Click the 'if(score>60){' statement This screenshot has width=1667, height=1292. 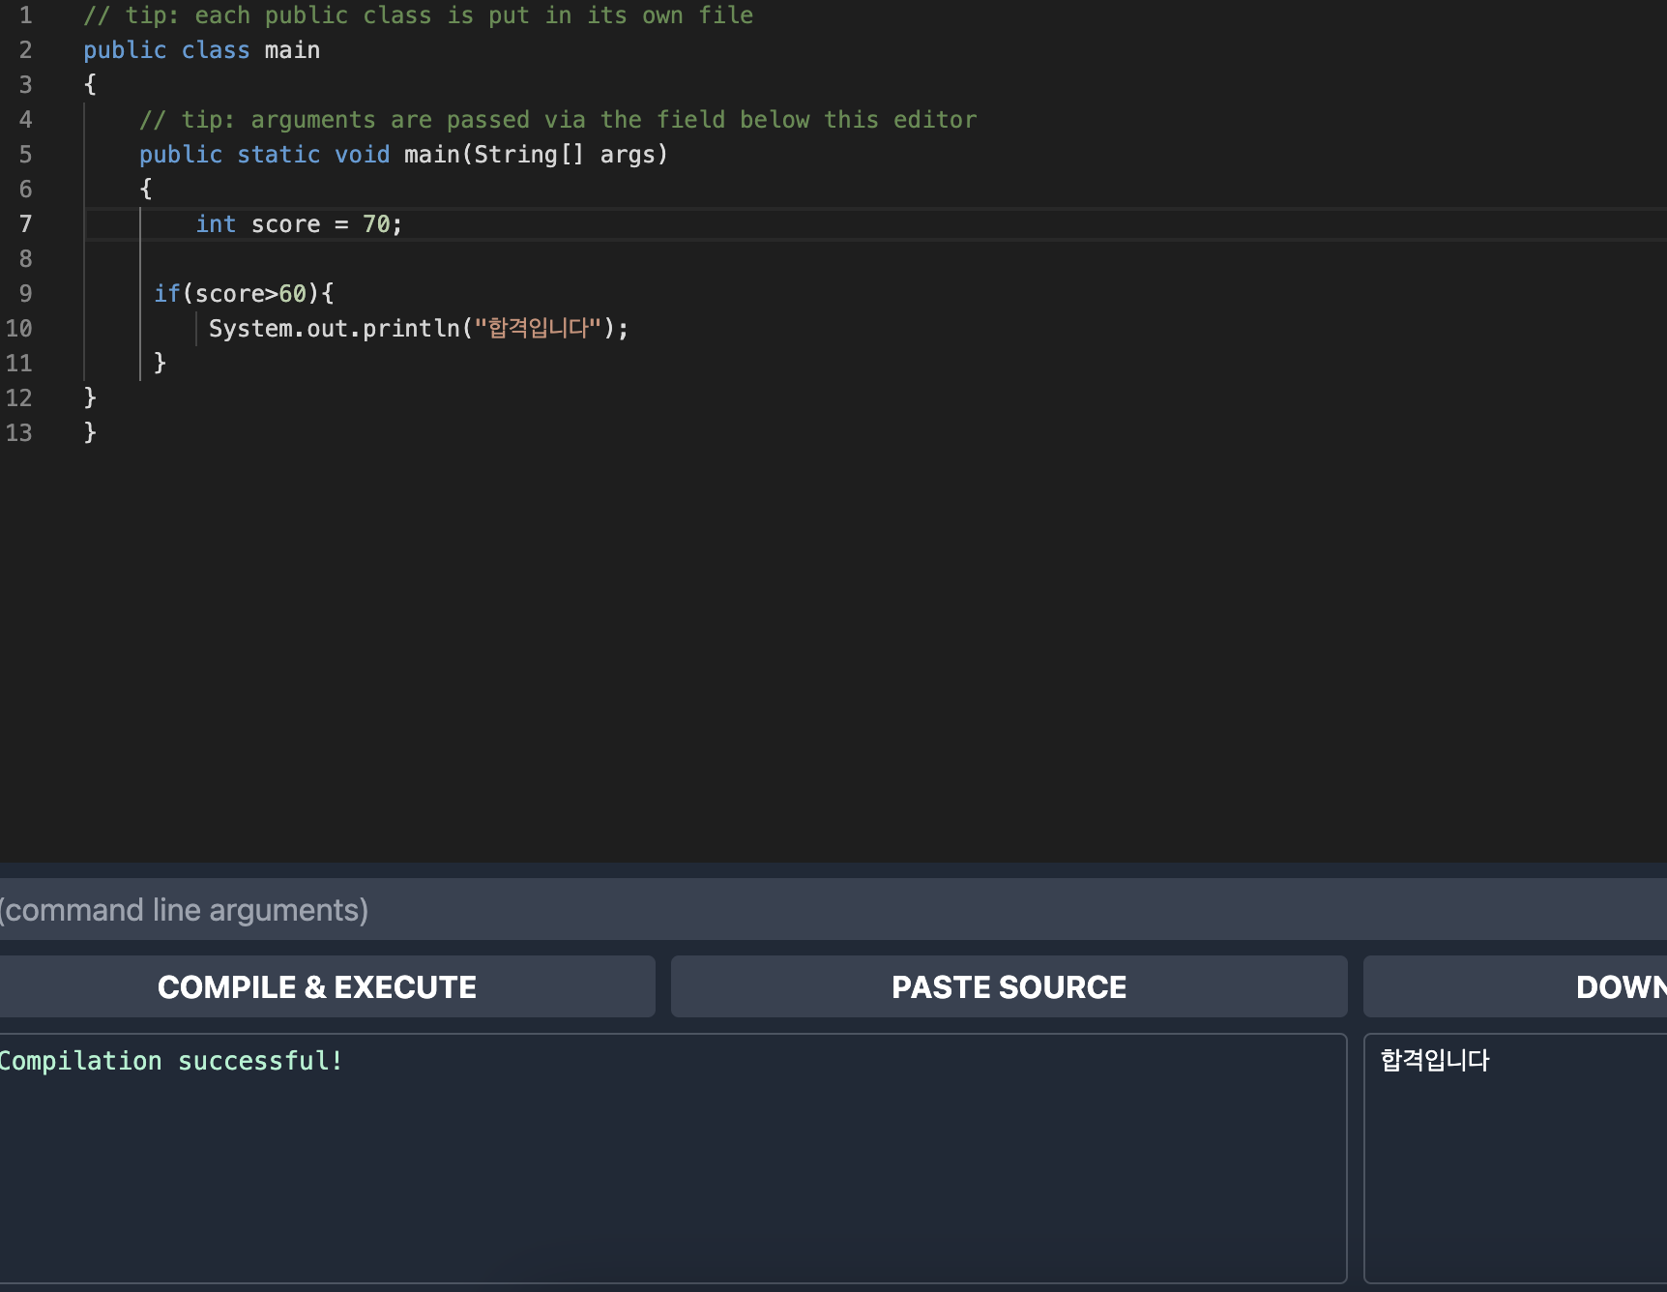(x=244, y=294)
